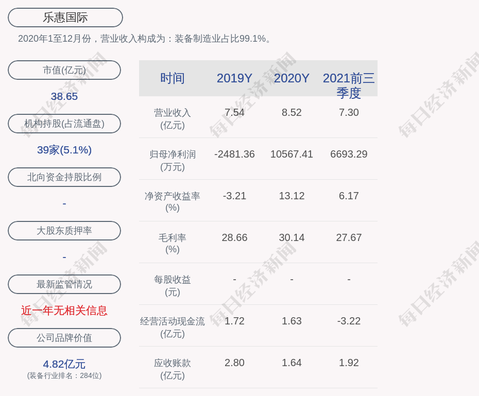Select the gross margin value 28.66
This screenshot has width=479, height=396.
(235, 237)
